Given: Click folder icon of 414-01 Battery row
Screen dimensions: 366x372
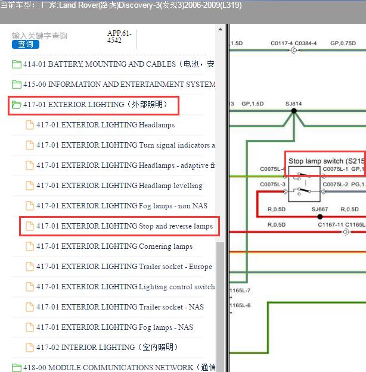Looking at the screenshot, I should coord(17,64).
